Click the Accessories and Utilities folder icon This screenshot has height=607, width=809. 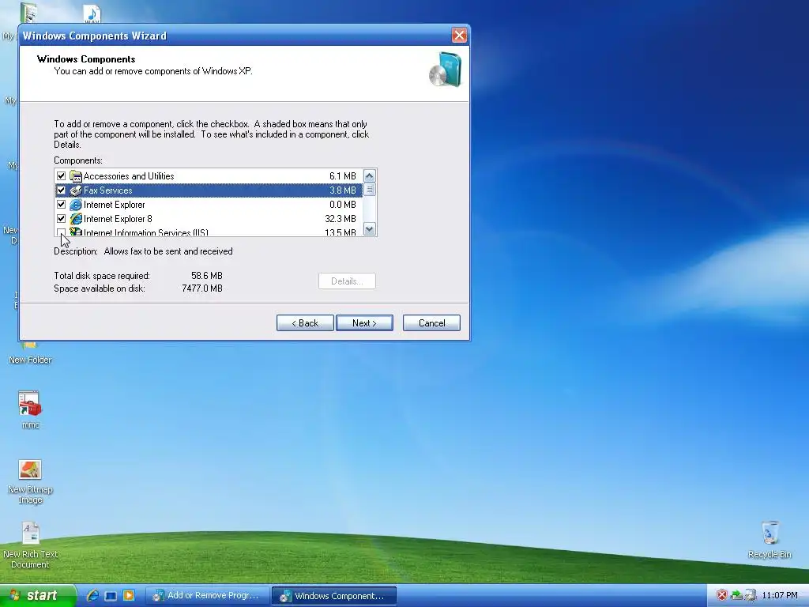tap(76, 176)
